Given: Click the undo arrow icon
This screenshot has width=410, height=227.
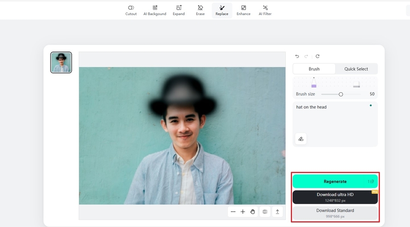Looking at the screenshot, I should pyautogui.click(x=297, y=56).
